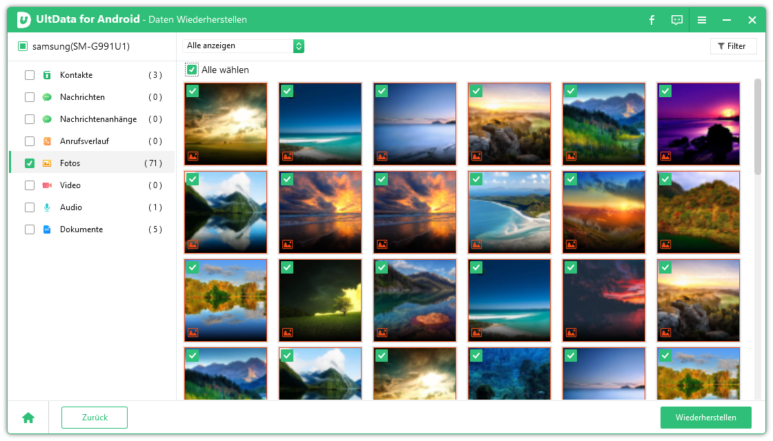Select the Dokumente category row
This screenshot has height=441, width=773.
92,229
